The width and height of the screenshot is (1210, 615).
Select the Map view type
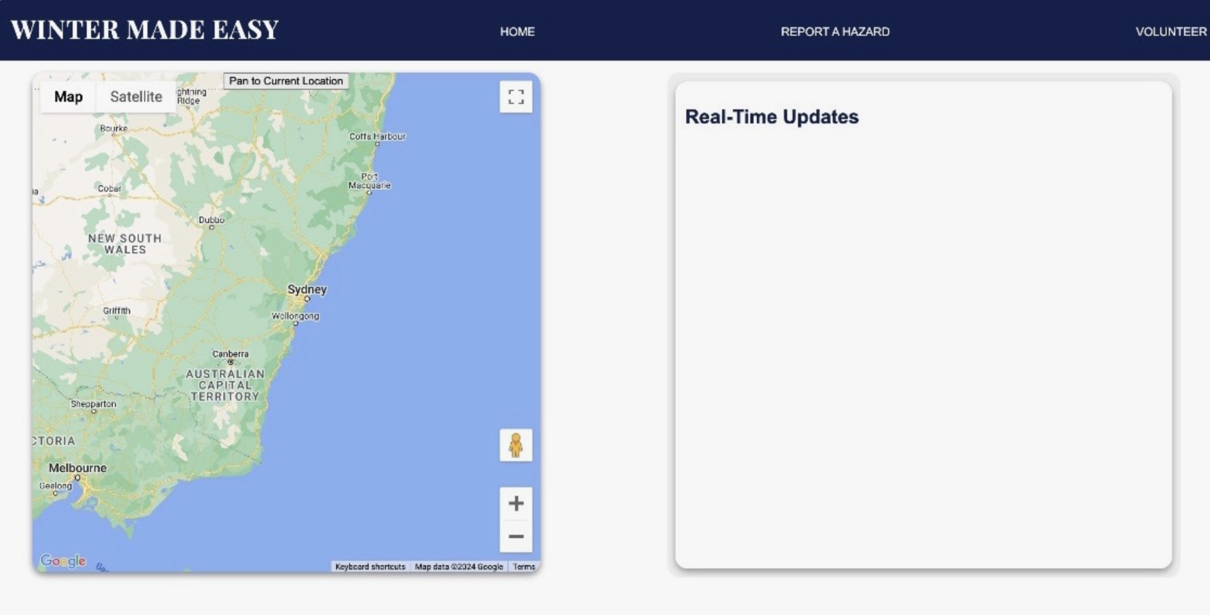[x=68, y=97]
